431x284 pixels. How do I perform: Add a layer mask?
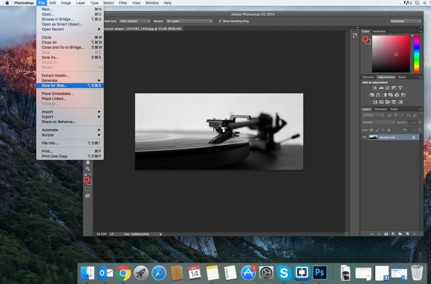(x=386, y=234)
